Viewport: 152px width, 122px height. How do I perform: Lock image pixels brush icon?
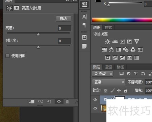pyautogui.click(x=112, y=91)
